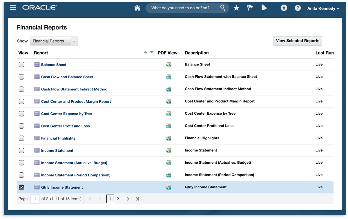Open Accessibility settings icon

coord(284,8)
